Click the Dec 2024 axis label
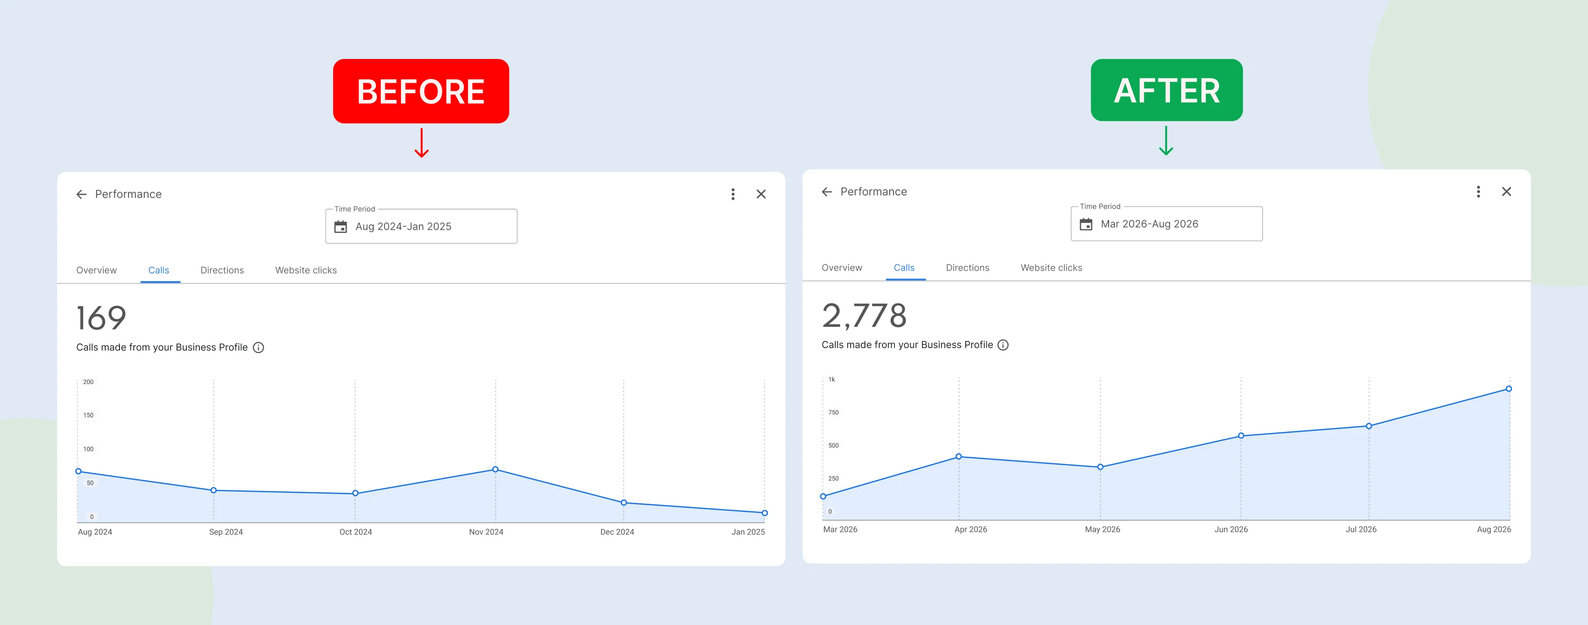 [x=617, y=532]
